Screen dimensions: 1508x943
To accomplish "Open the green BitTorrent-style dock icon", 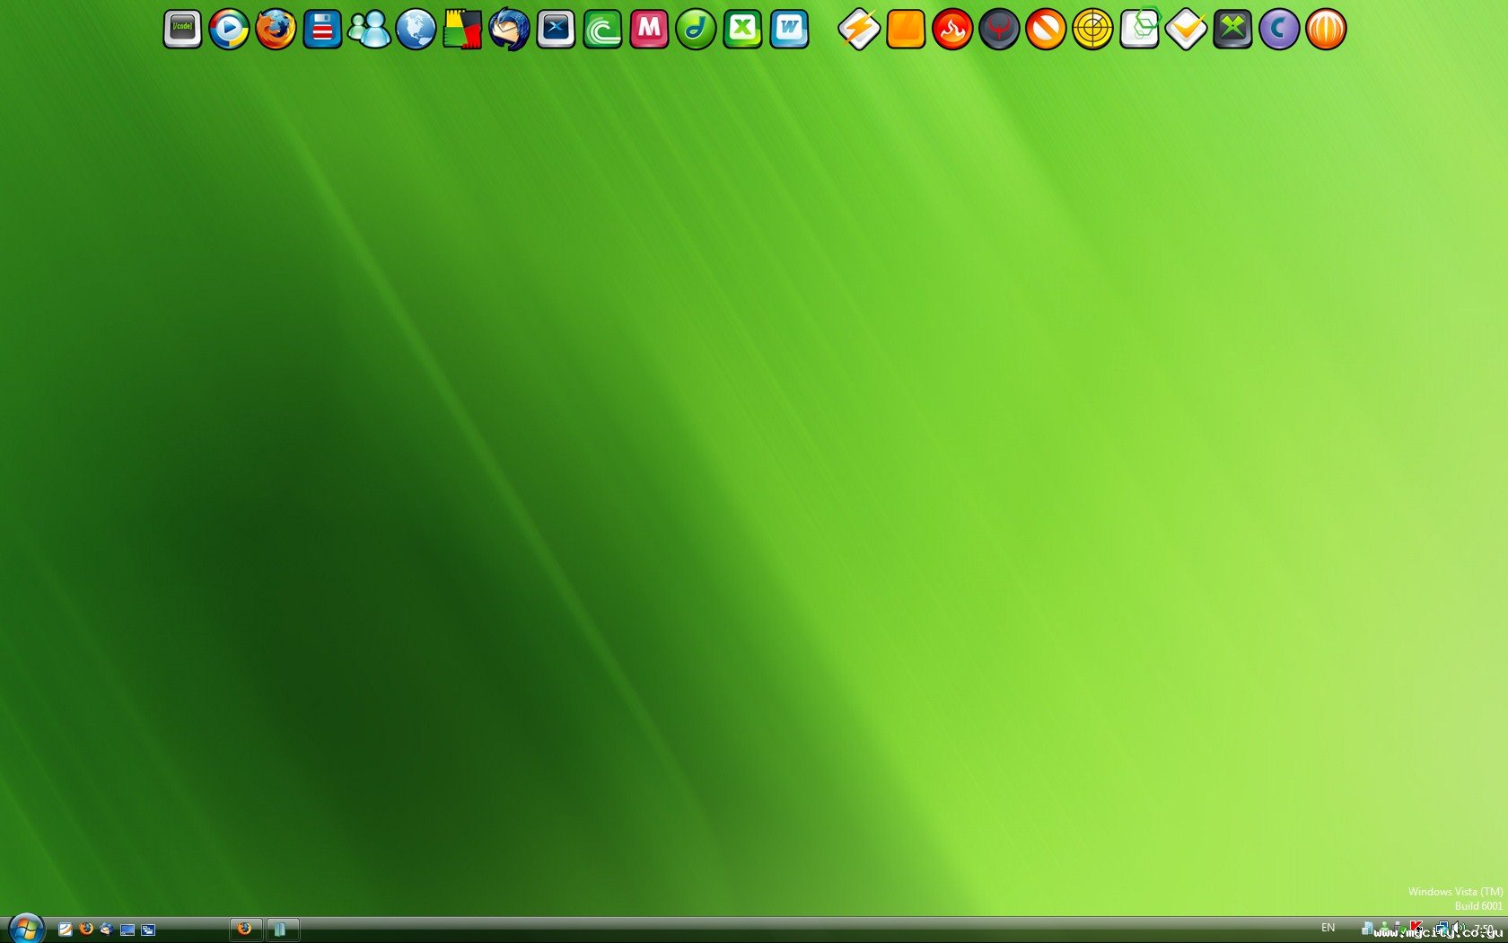I will click(602, 29).
